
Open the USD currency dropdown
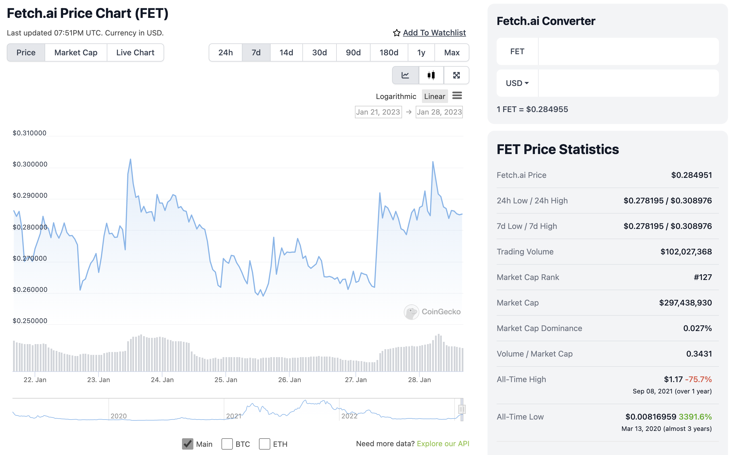point(517,83)
